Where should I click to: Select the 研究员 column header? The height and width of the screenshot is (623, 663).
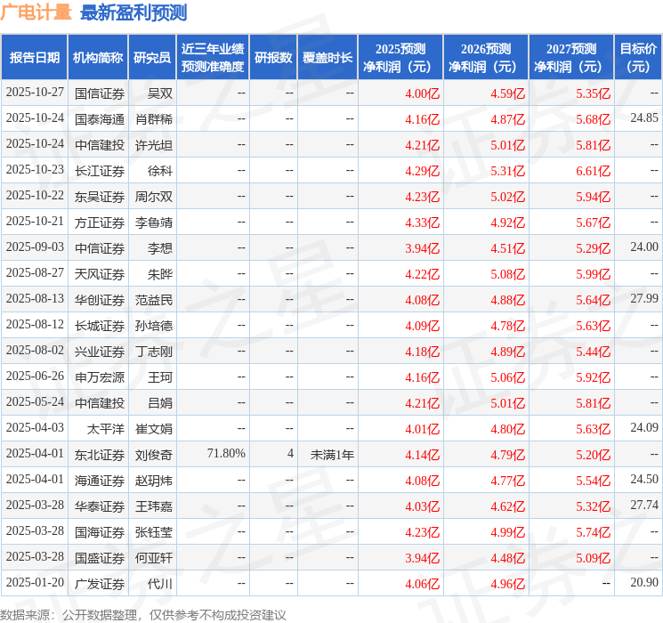tap(152, 57)
